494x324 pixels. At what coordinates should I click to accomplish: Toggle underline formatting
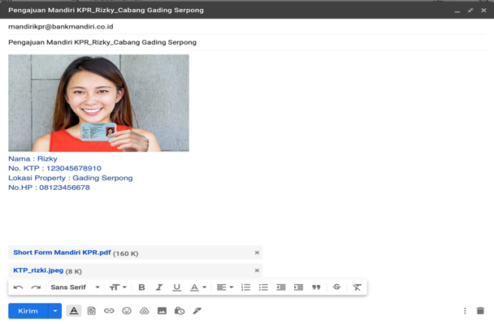[177, 287]
